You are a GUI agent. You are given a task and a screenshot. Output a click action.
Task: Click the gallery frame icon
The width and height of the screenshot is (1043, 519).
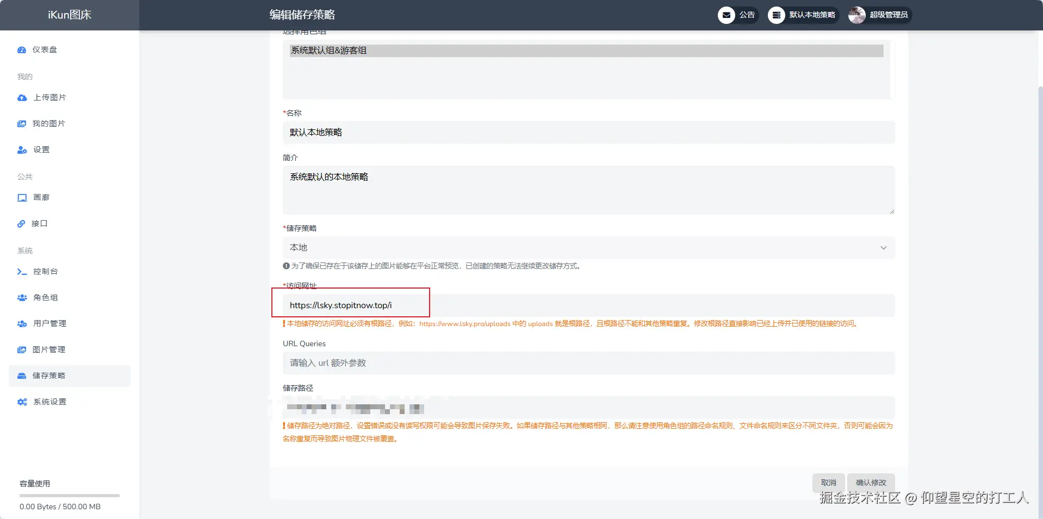[x=22, y=198]
